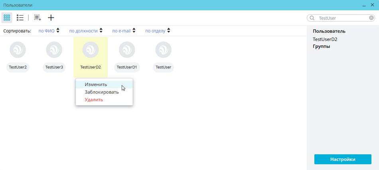The width and height of the screenshot is (379, 170).
Task: Choose Изменить from context menu
Action: pyautogui.click(x=96, y=84)
